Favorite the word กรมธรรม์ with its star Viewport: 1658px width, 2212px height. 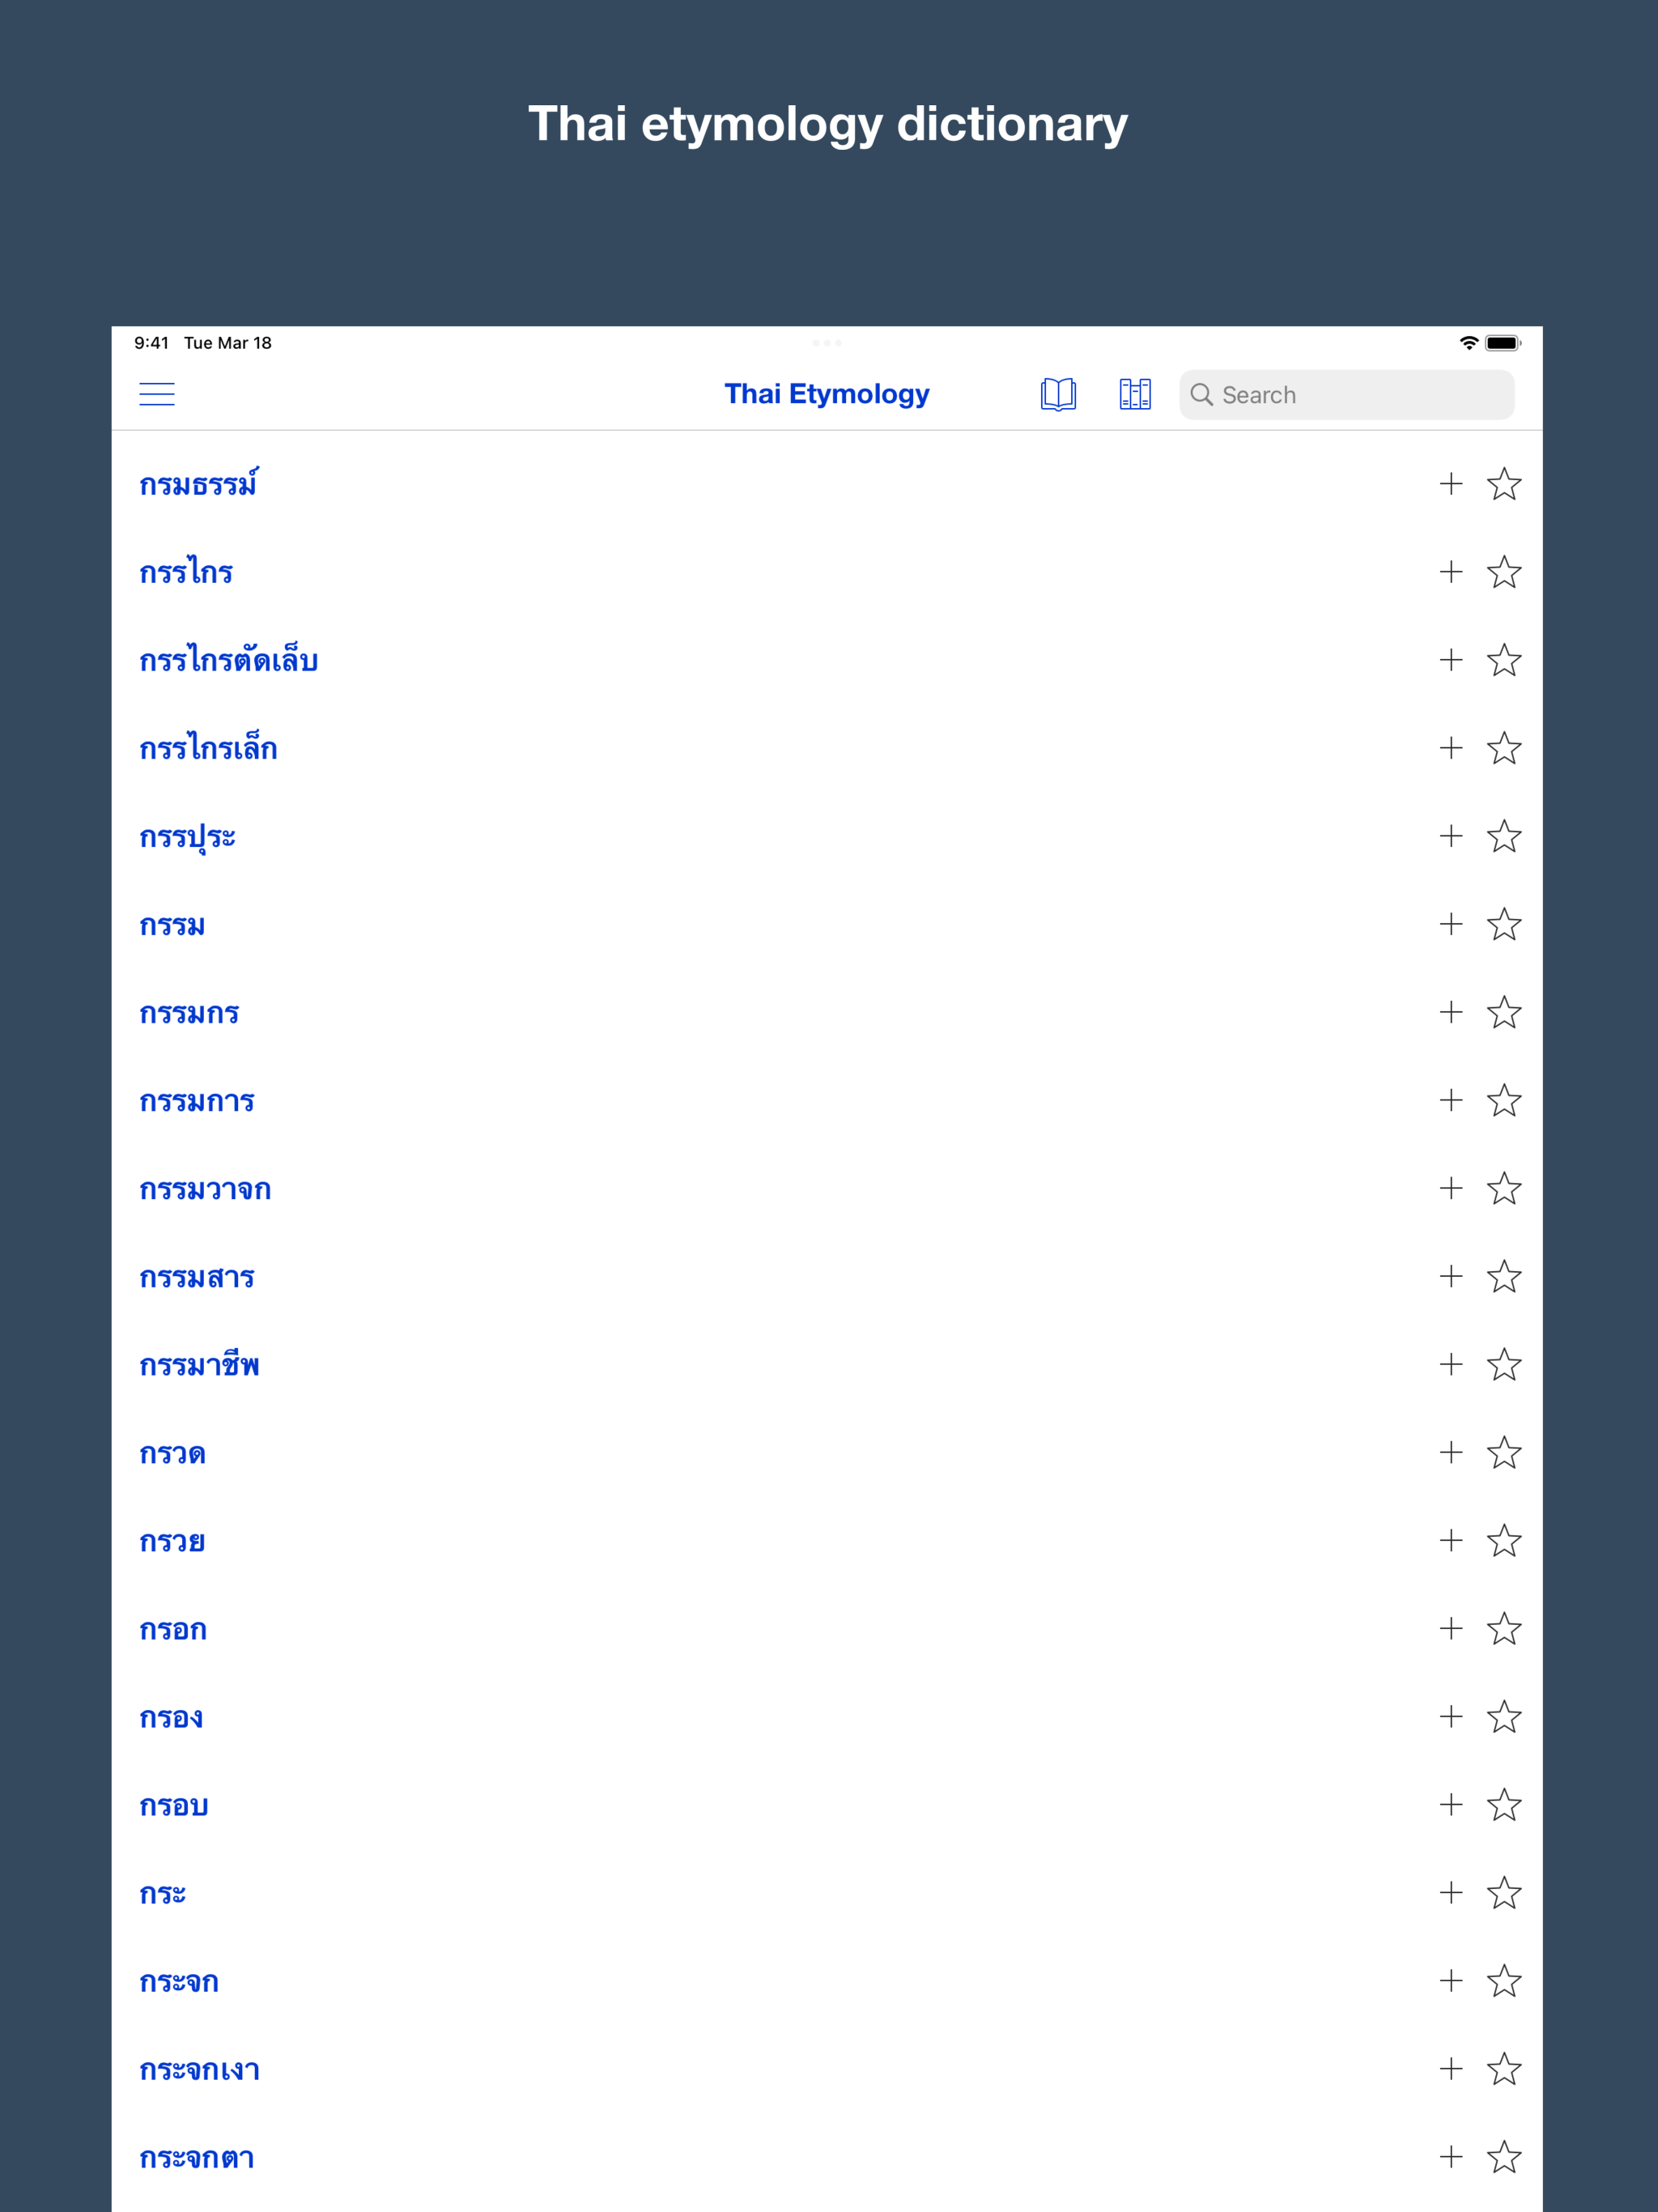(1504, 484)
